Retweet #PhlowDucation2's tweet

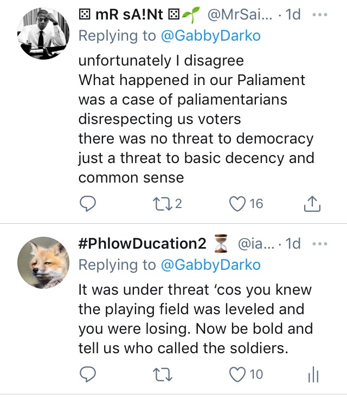(162, 374)
